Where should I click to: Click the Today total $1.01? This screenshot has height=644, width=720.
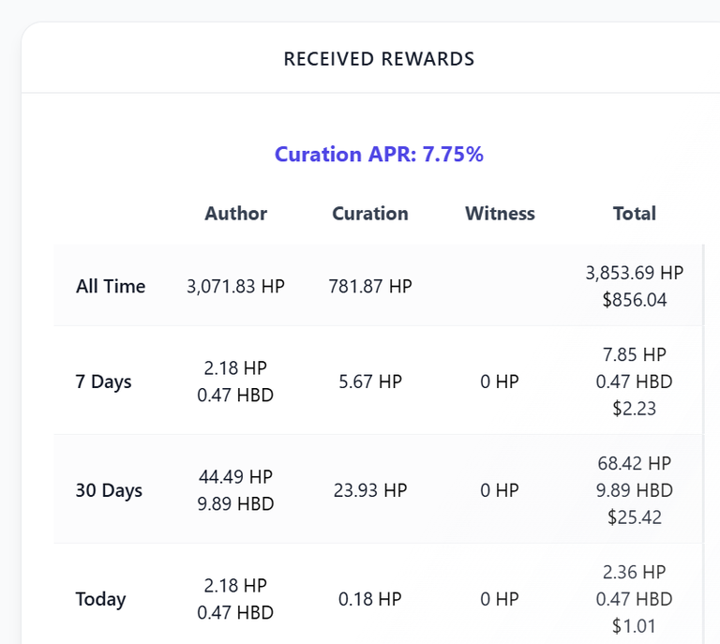[635, 626]
